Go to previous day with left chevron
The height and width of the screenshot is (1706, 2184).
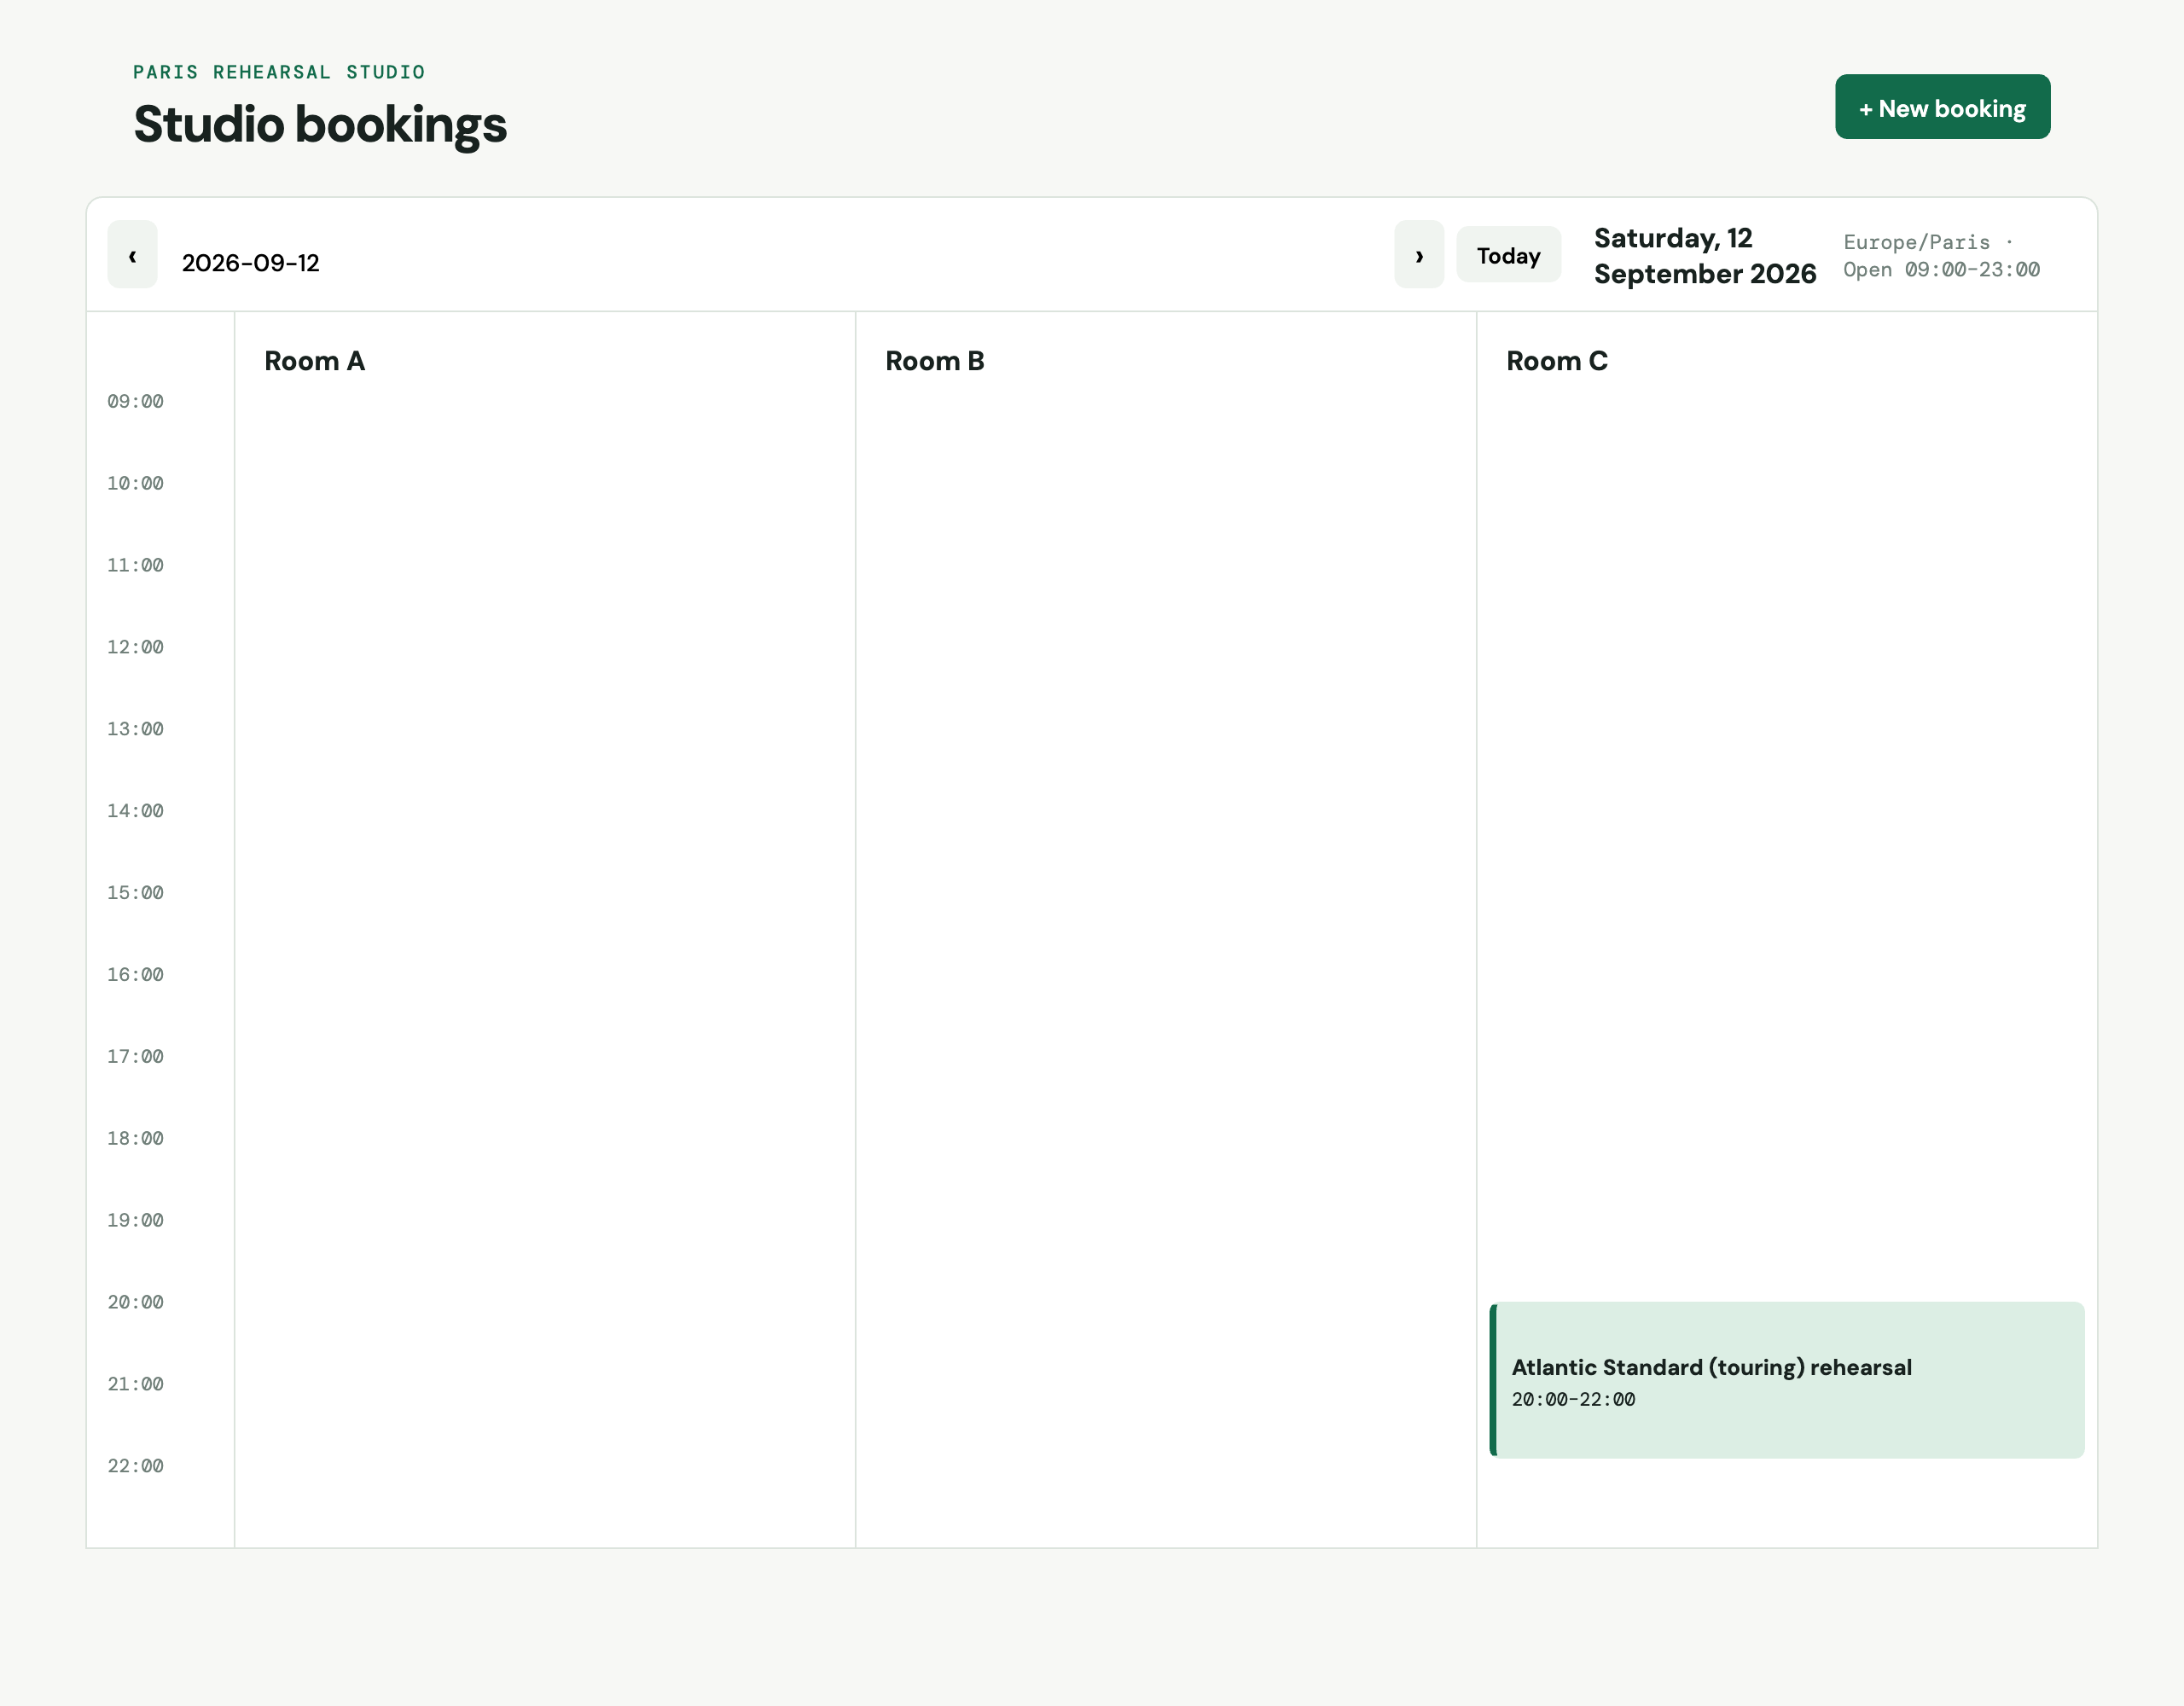(132, 255)
